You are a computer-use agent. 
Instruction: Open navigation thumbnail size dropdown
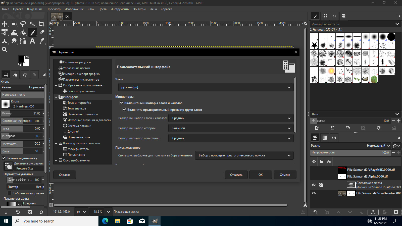231,138
